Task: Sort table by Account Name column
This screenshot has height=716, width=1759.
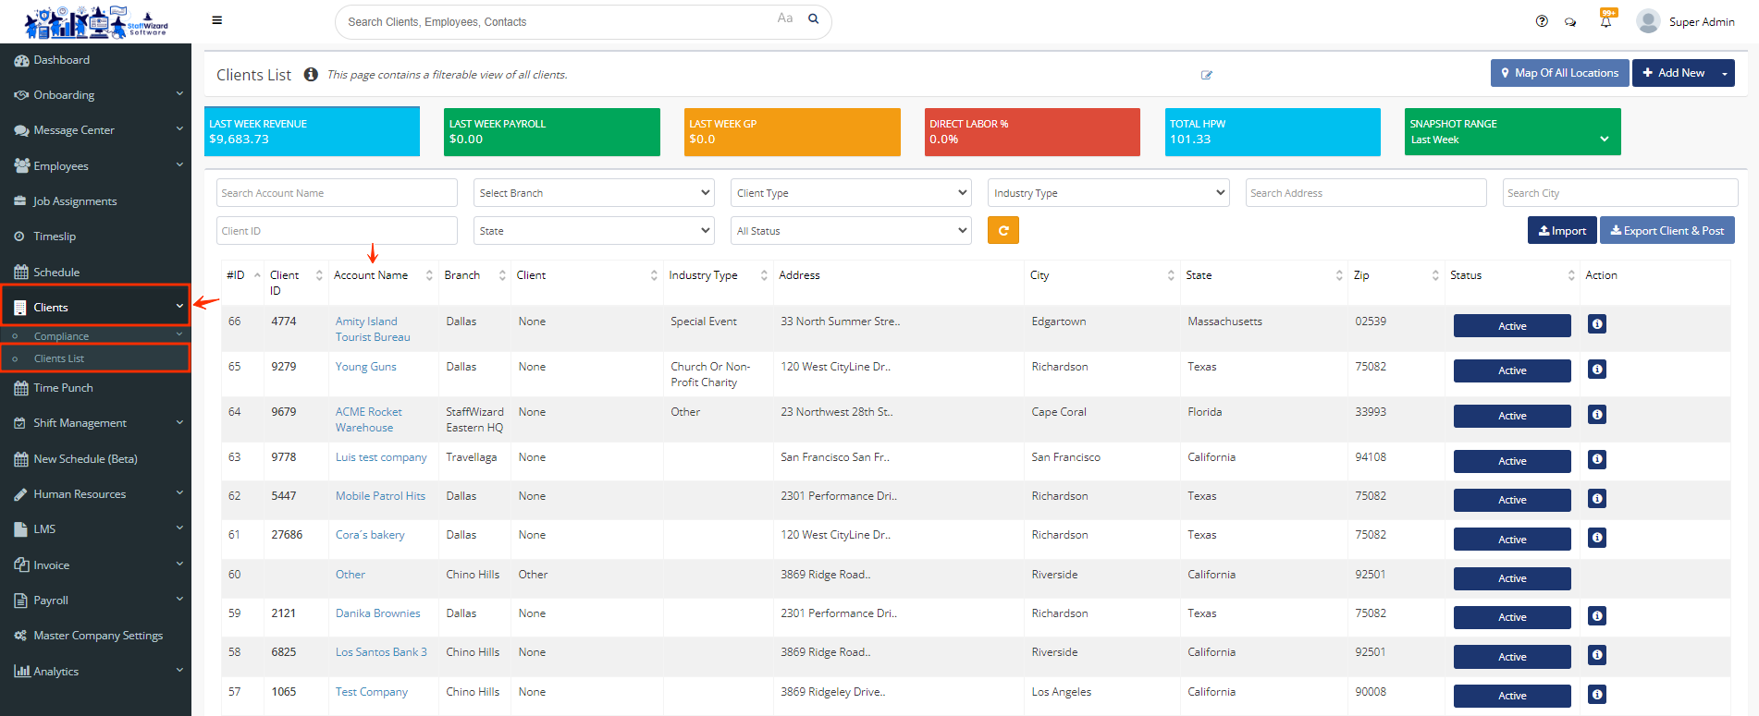Action: click(371, 275)
